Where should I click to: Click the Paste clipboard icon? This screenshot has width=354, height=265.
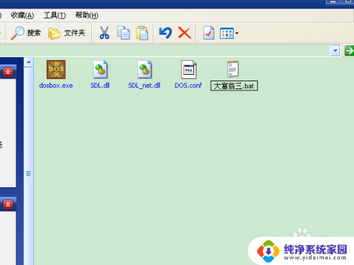coord(142,33)
